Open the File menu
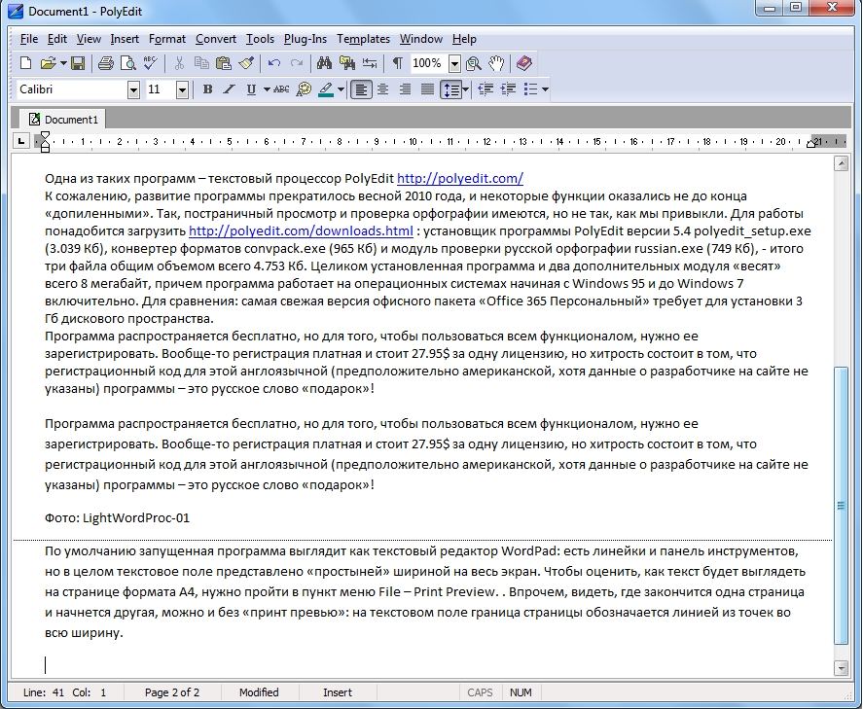This screenshot has width=863, height=709. [29, 39]
